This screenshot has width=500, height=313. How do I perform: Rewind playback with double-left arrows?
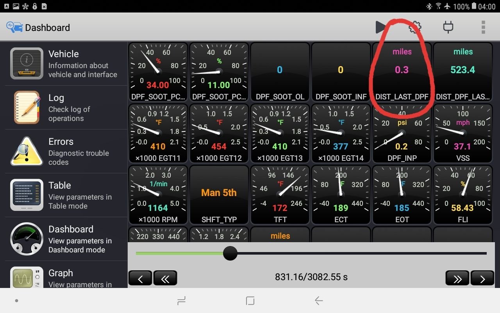pos(165,278)
